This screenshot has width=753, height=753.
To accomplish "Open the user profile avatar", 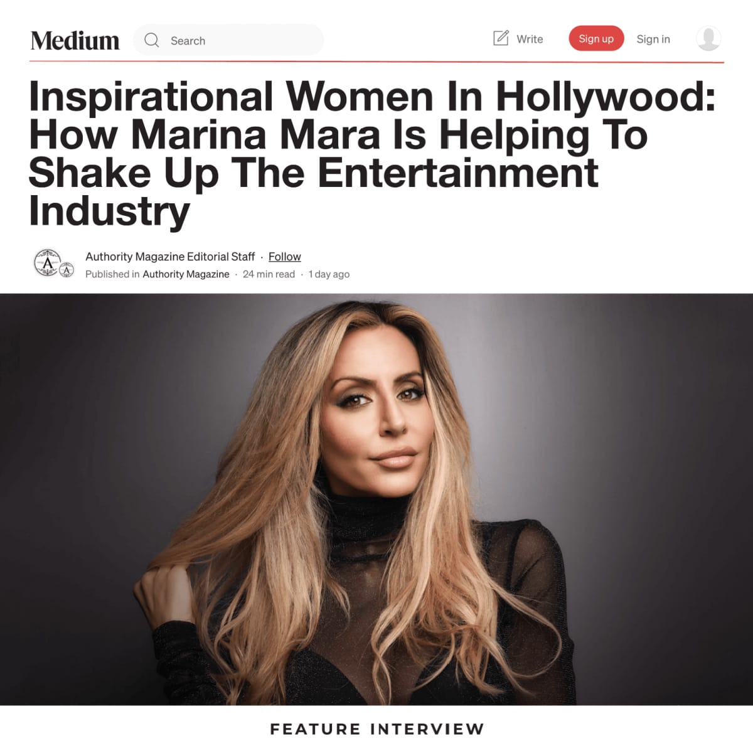I will 708,38.
